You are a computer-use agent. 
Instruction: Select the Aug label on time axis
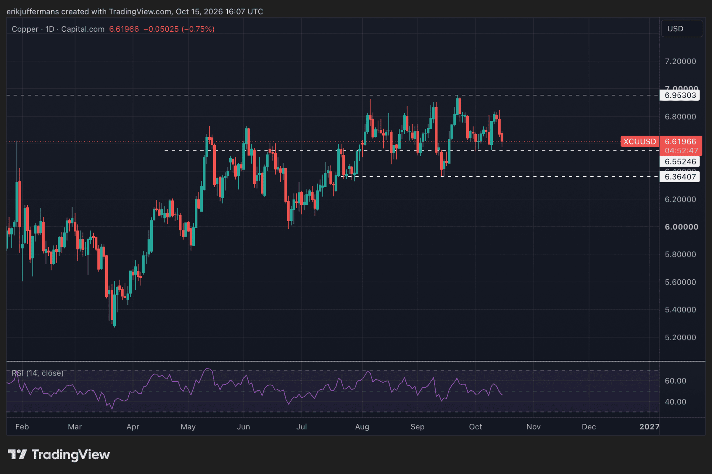pyautogui.click(x=362, y=427)
